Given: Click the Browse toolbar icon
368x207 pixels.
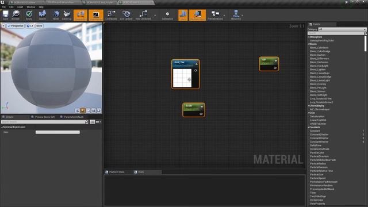Looking at the screenshot, I should (x=16, y=15).
